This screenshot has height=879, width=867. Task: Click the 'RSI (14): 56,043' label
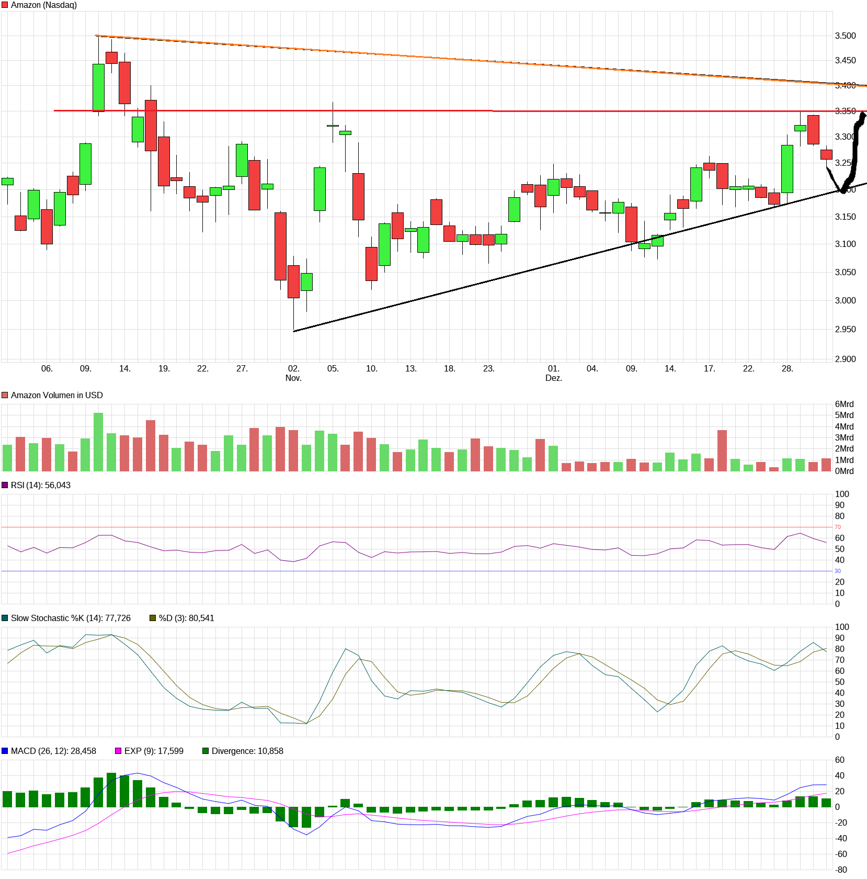point(41,485)
